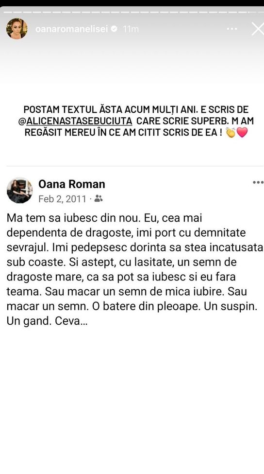Click the pink heart emoji
Image resolution: width=264 pixels, height=474 pixels.
pyautogui.click(x=242, y=132)
